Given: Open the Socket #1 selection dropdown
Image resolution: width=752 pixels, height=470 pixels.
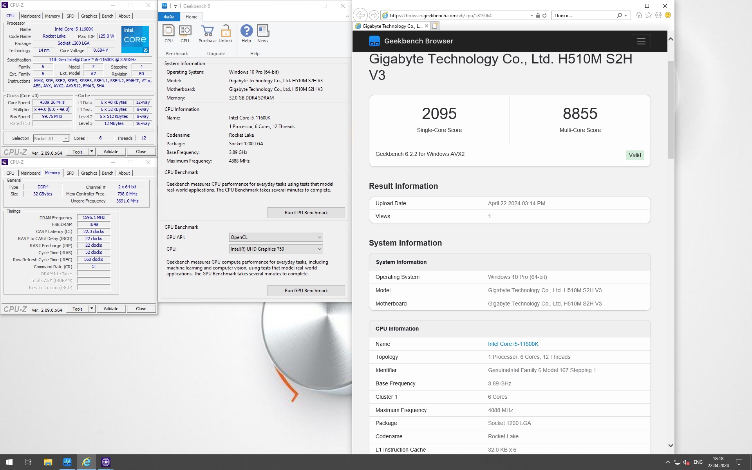Looking at the screenshot, I should click(51, 139).
